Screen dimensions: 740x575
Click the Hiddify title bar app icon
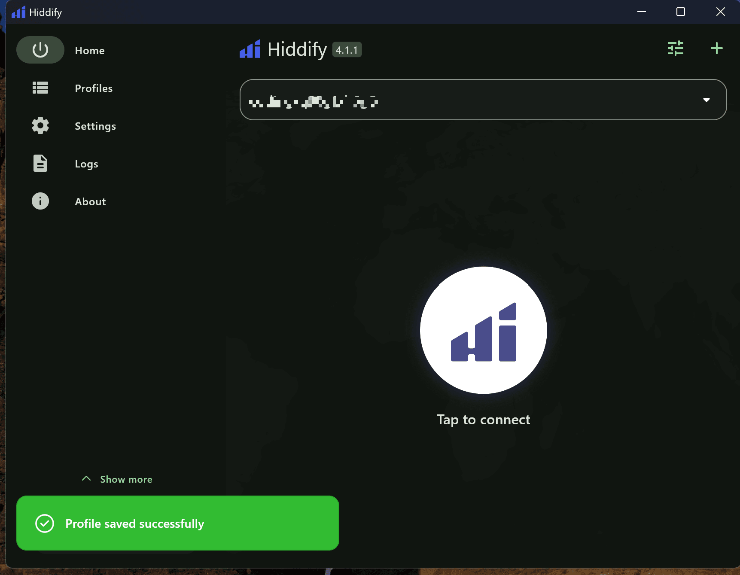[x=18, y=12]
